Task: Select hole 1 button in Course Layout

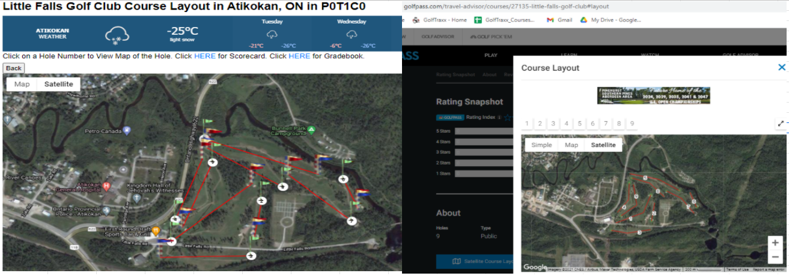Action: tap(527, 124)
